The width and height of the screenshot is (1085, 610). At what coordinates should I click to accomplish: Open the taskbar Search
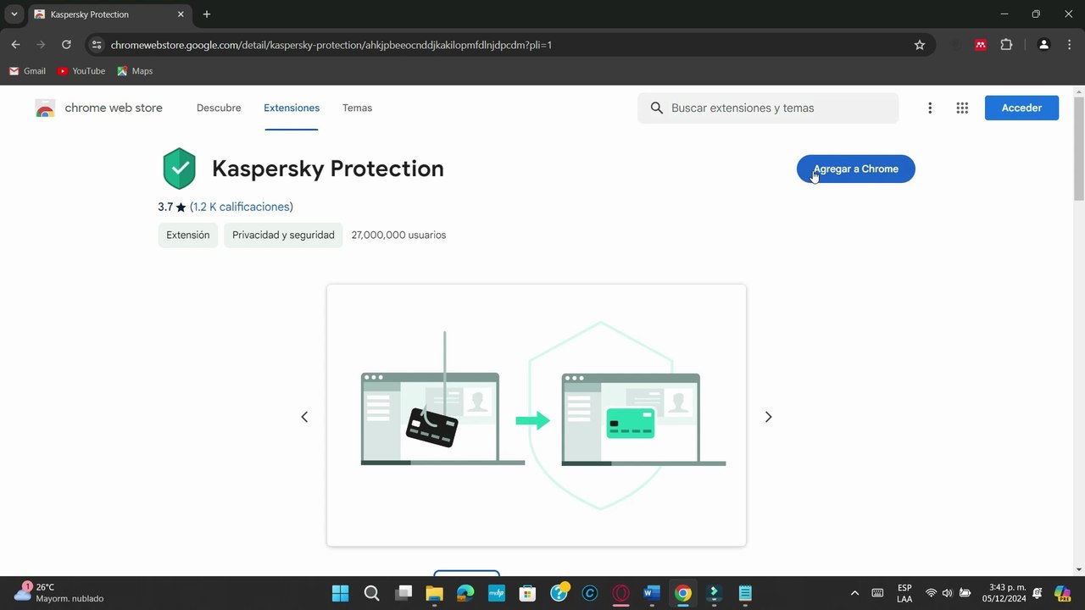click(x=371, y=593)
